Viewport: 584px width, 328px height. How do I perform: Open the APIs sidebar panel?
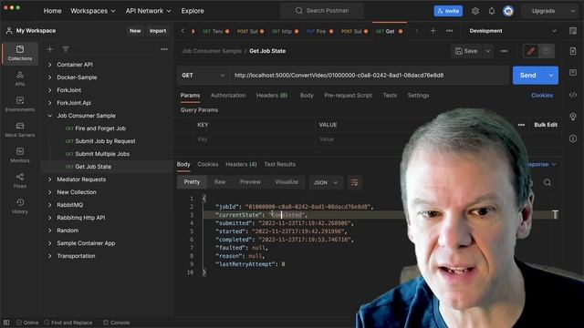(x=20, y=78)
